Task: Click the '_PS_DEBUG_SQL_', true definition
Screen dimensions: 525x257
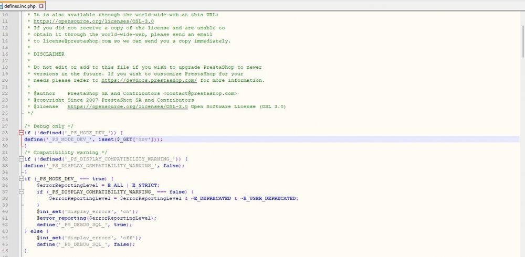Action: (x=85, y=225)
